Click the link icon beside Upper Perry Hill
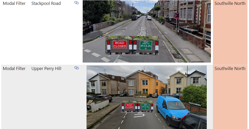Screen dimensions: 249x129 [x=76, y=68]
